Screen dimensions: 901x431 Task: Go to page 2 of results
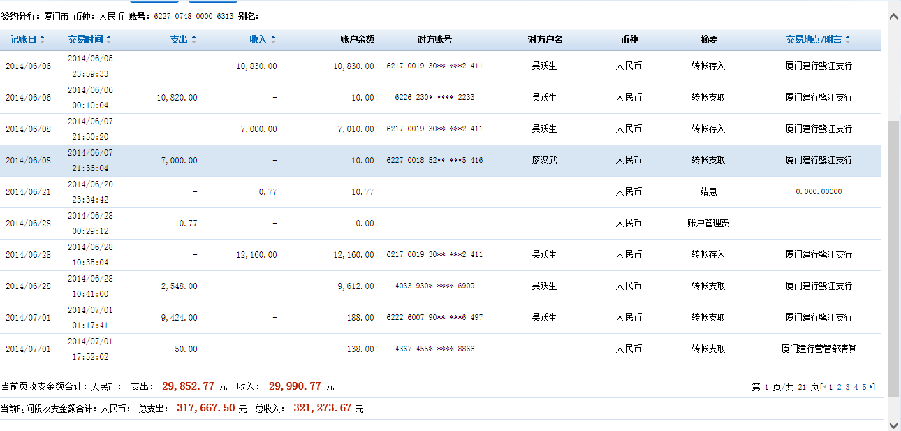click(839, 387)
